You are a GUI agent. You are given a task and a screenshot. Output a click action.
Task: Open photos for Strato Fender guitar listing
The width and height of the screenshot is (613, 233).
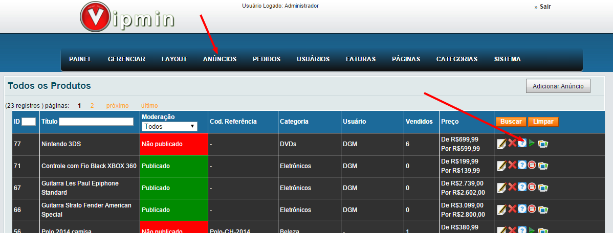(543, 209)
